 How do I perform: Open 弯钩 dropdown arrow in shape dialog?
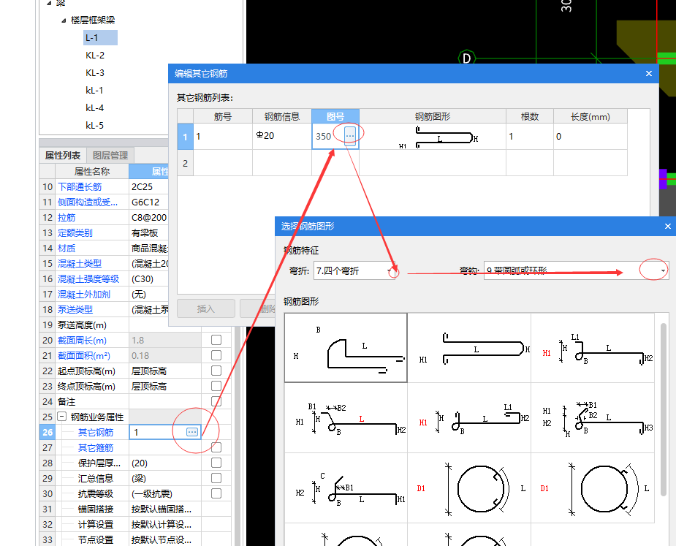(x=663, y=270)
